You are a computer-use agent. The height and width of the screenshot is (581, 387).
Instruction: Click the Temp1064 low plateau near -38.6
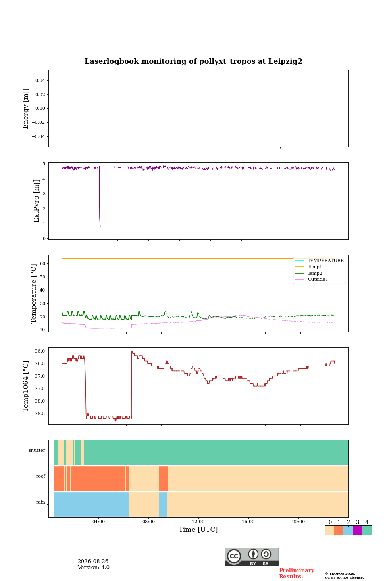109,417
